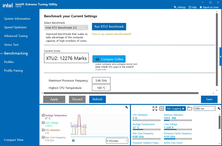This screenshot has width=222, height=146.
Task: Click the Memory Utilization 5914 MB bar
Action: pos(178,120)
